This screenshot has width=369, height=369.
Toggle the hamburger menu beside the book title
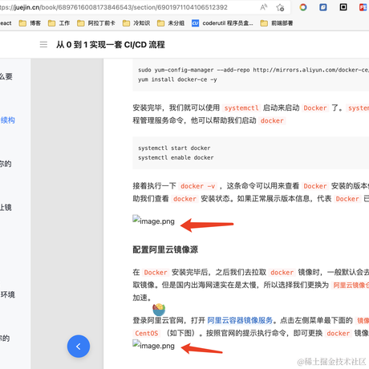43,44
